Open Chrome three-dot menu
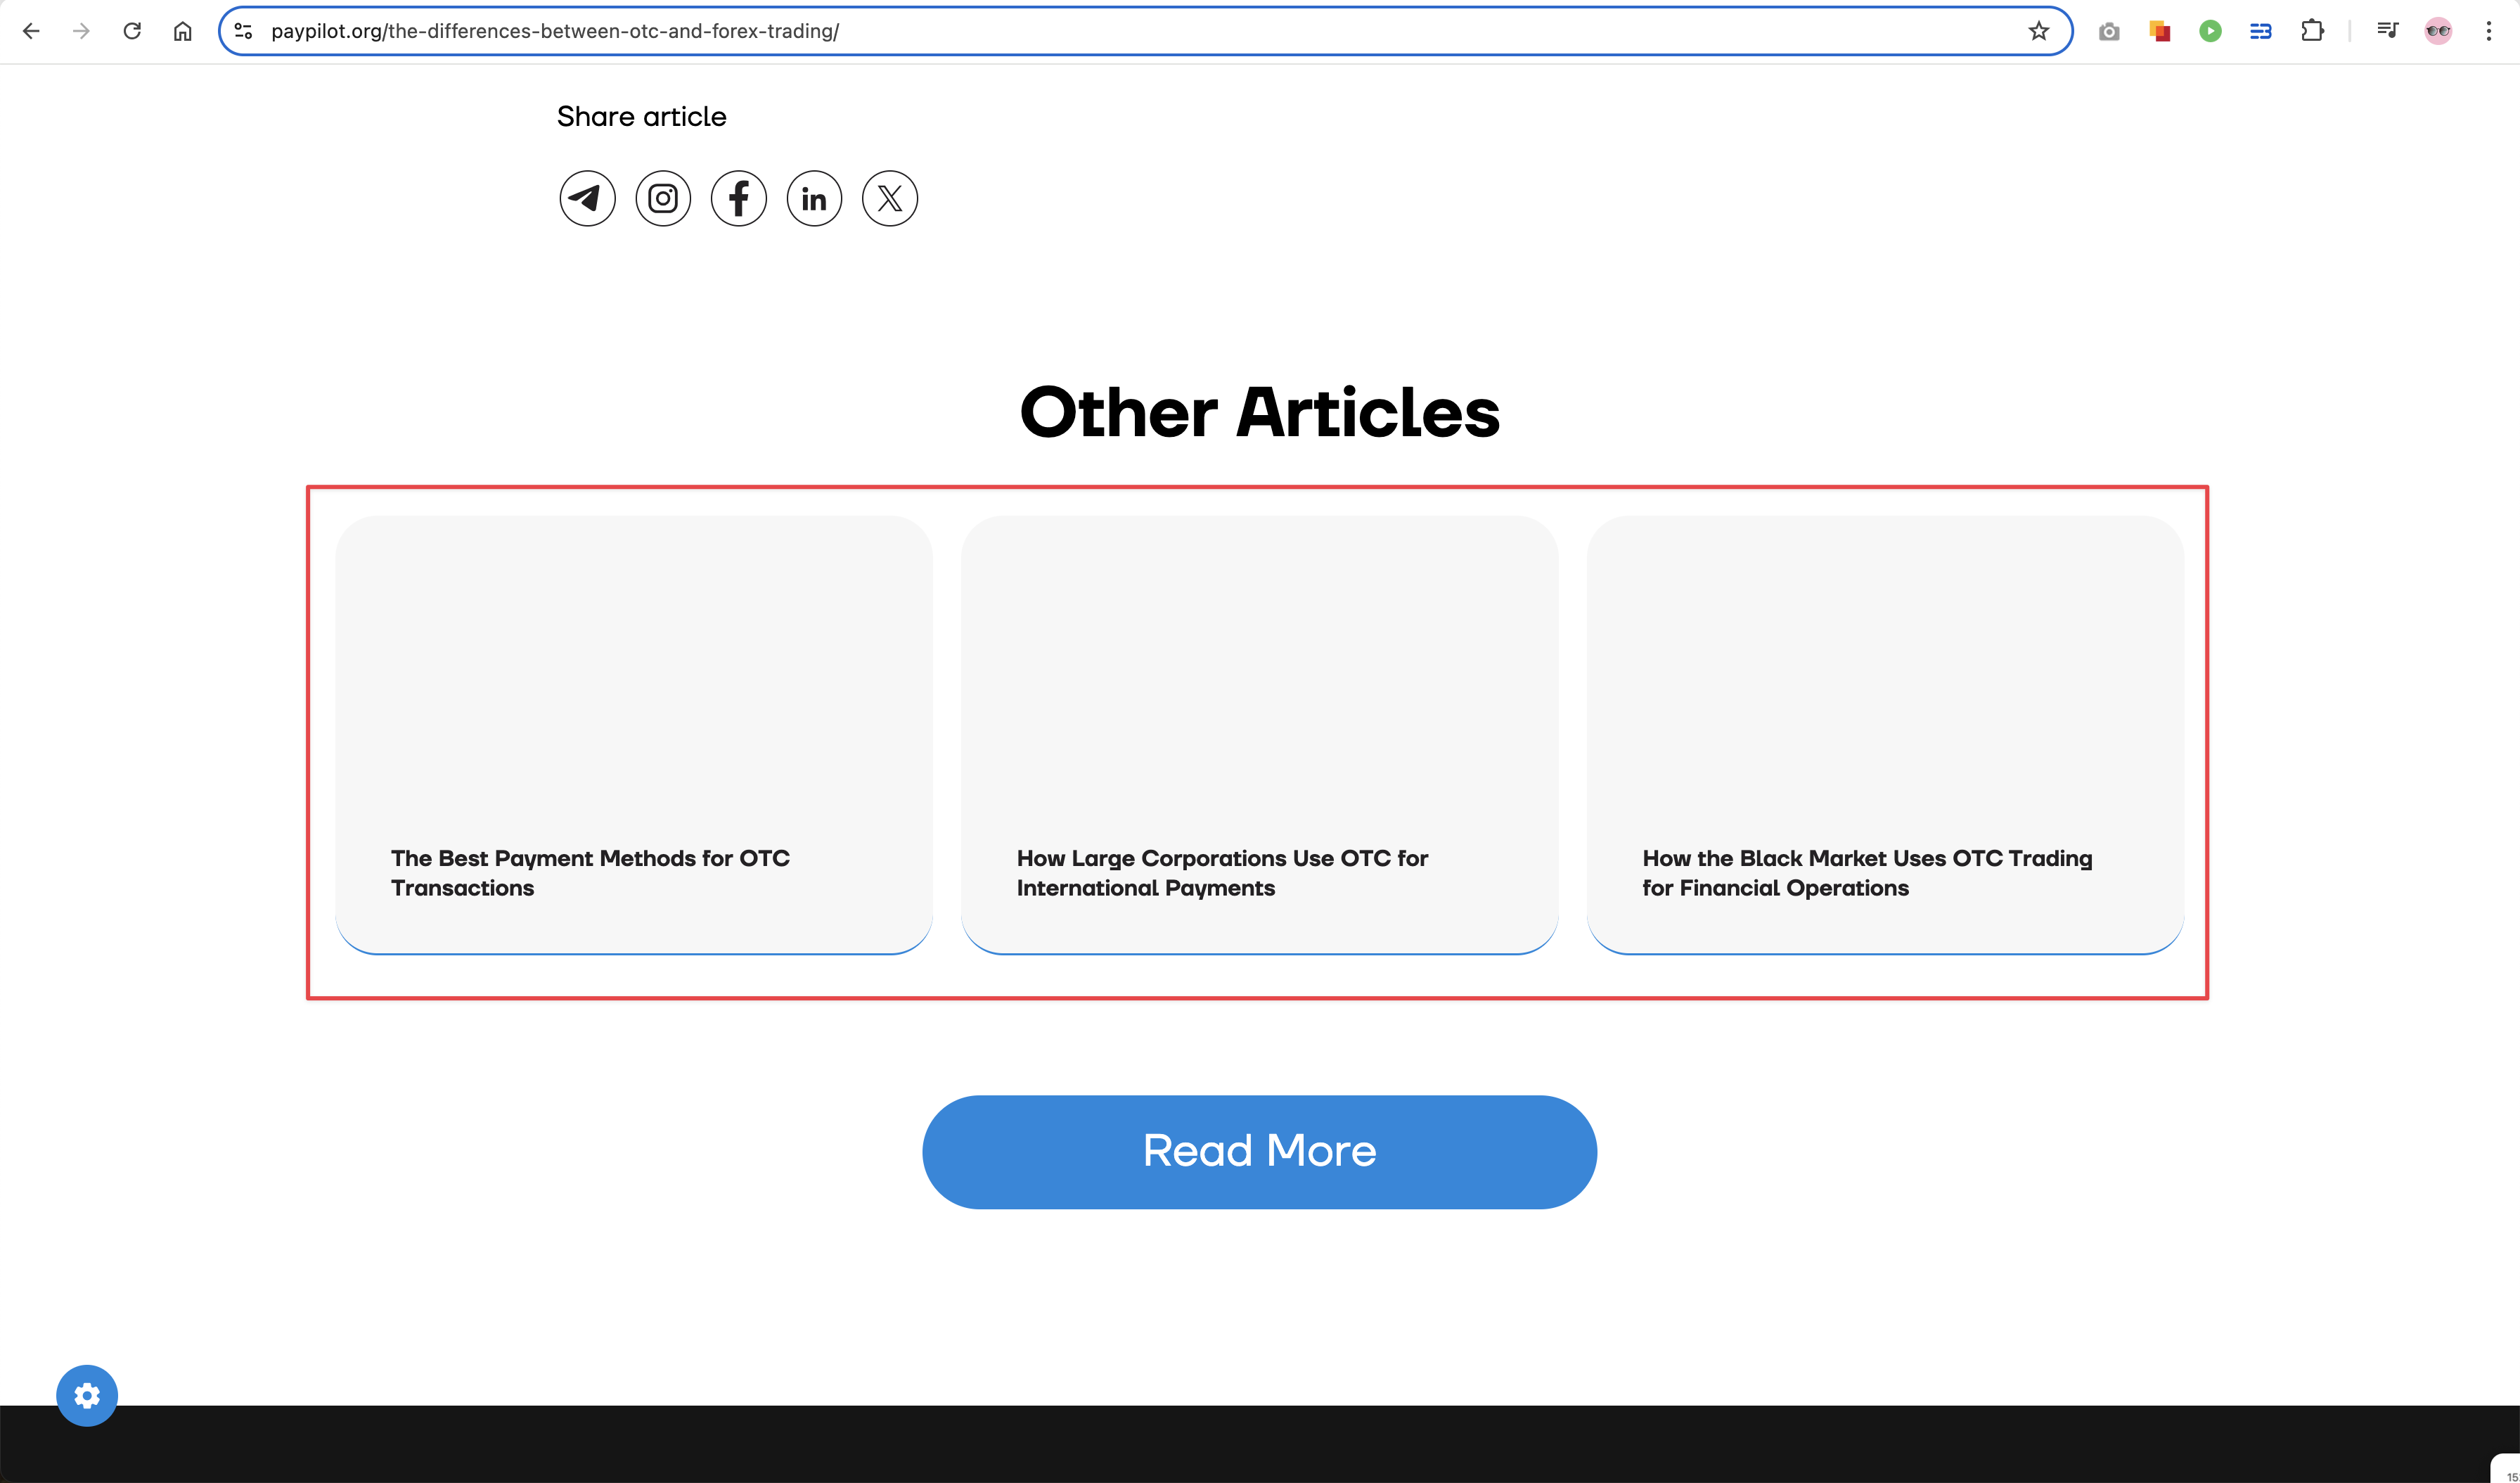This screenshot has width=2520, height=1483. pyautogui.click(x=2488, y=31)
